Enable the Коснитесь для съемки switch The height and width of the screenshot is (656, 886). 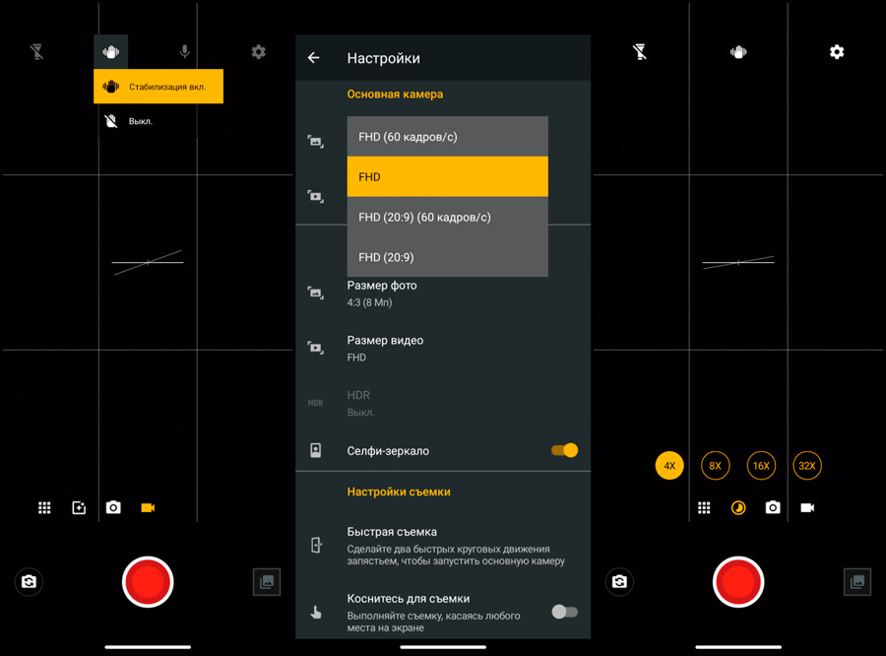tap(564, 612)
